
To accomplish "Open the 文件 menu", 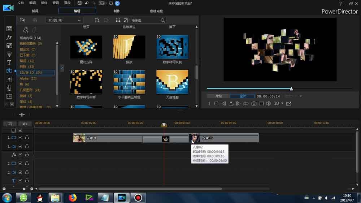I will pyautogui.click(x=21, y=3).
